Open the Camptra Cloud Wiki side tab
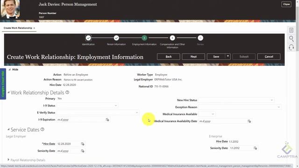Viewport: 299px width, 168px height. 3,84
